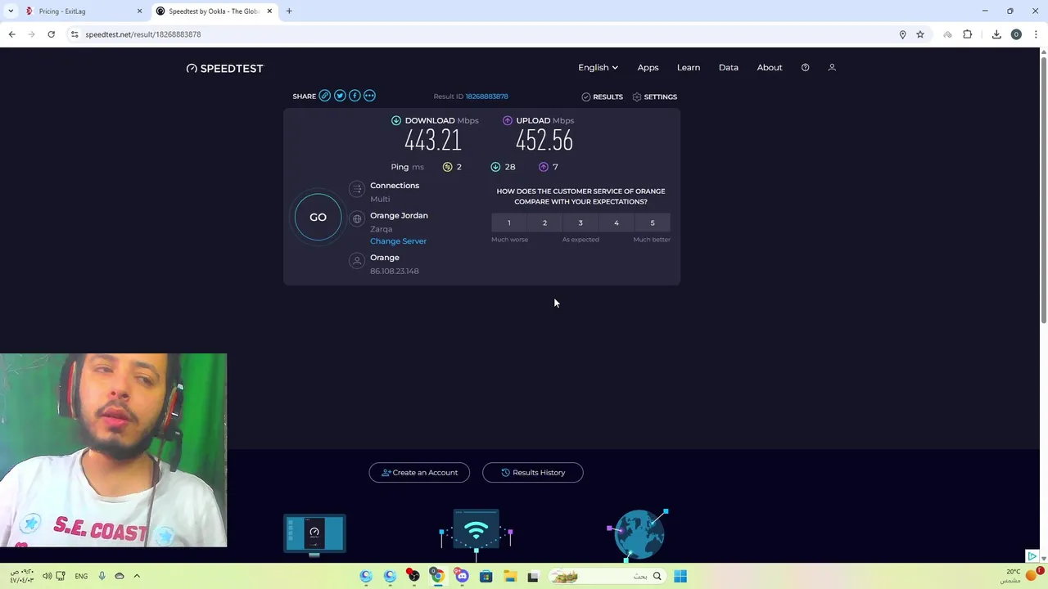This screenshot has height=589, width=1048.
Task: Open Chrome downloads icon
Action: tap(996, 34)
